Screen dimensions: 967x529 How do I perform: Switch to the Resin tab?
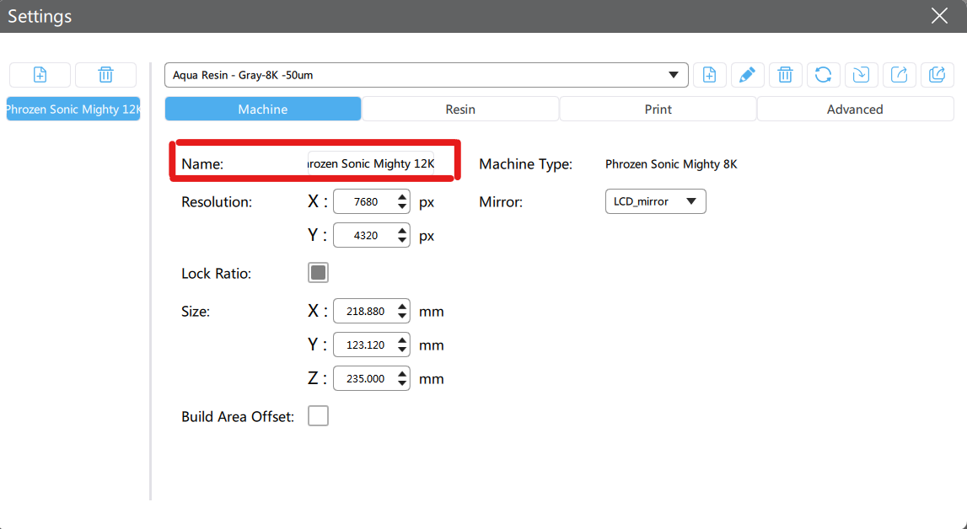click(x=460, y=110)
